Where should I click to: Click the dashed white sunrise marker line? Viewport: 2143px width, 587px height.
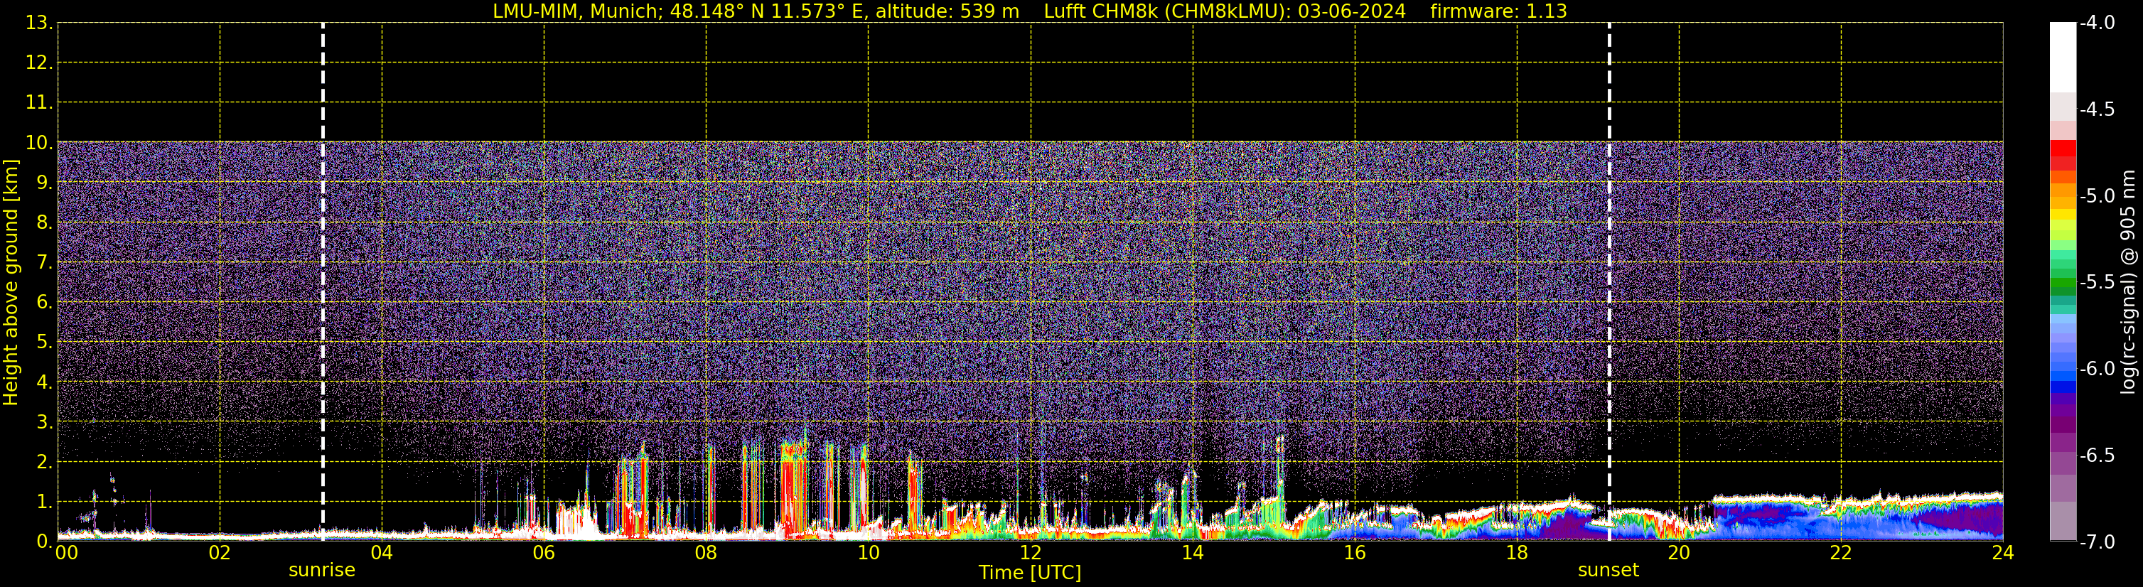(323, 282)
